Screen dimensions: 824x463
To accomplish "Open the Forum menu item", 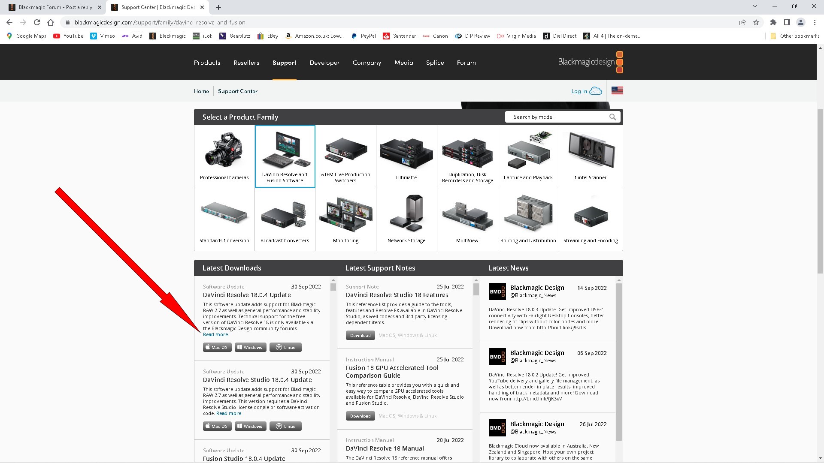I will click(466, 63).
